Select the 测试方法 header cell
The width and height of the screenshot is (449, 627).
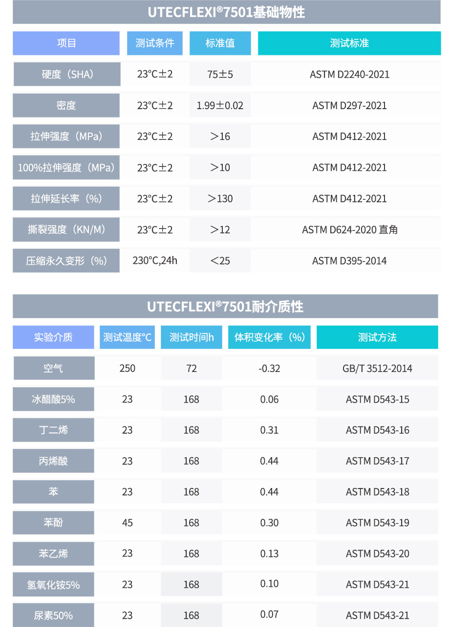point(377,337)
